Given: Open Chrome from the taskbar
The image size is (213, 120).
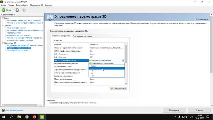Looking at the screenshot, I should coord(27,117).
